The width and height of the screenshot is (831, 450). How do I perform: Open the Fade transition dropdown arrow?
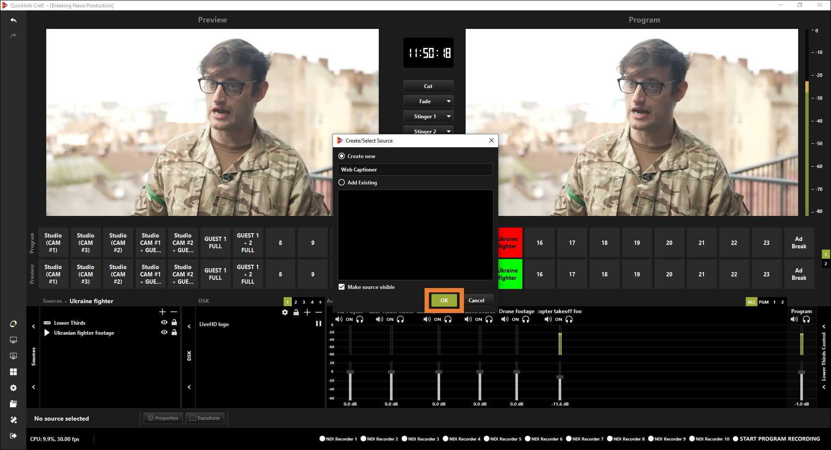point(449,101)
